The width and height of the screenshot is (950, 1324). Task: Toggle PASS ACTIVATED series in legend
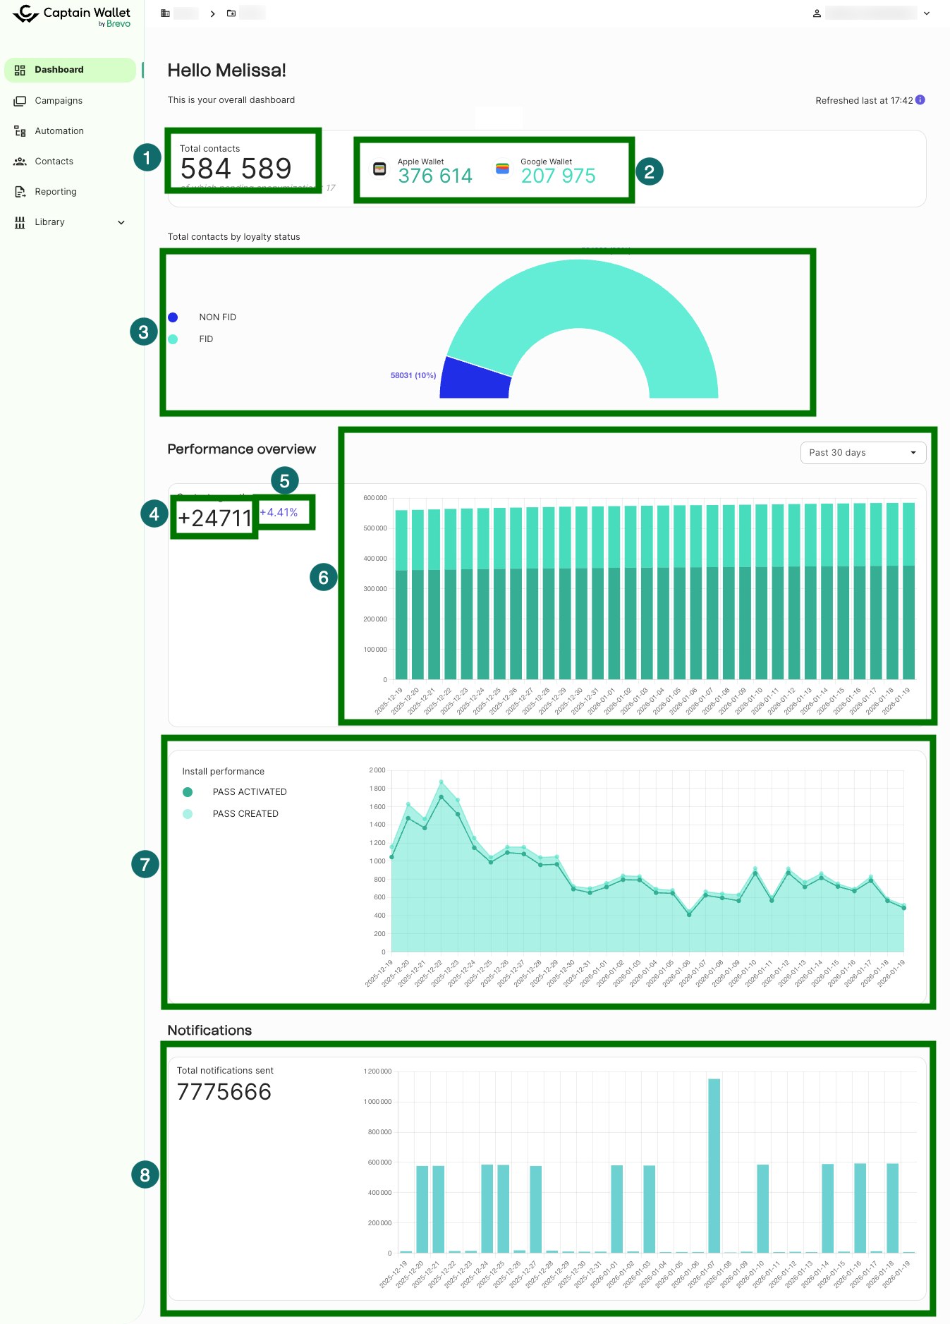[x=236, y=792]
